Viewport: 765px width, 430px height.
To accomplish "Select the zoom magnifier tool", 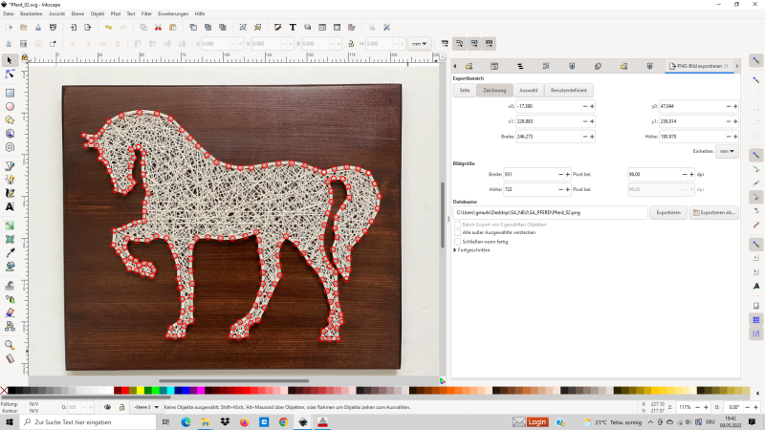I will click(x=10, y=344).
